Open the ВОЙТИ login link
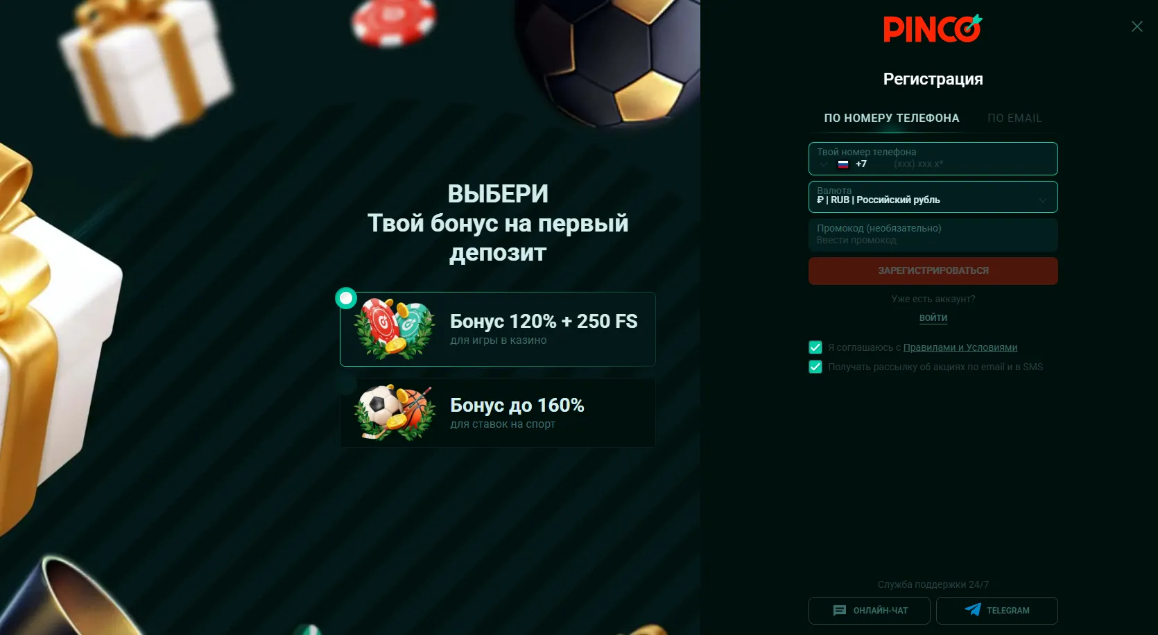Image resolution: width=1158 pixels, height=635 pixels. [x=933, y=318]
